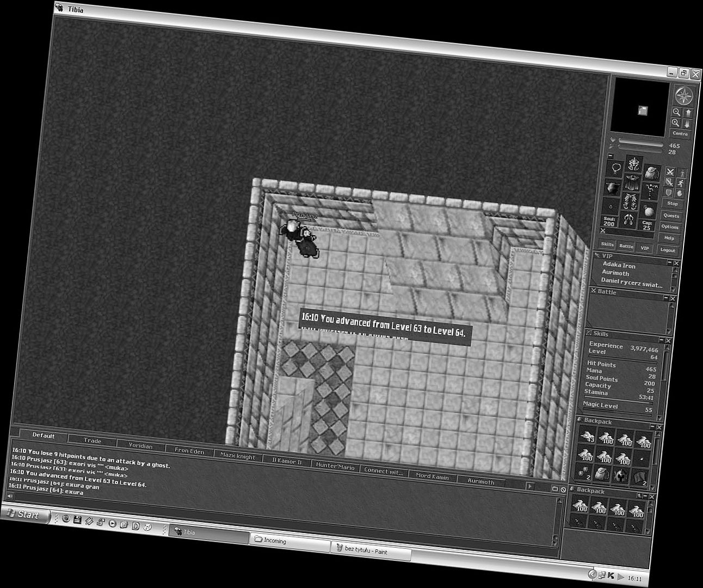Toggle chat volume button left of input
Viewport: 703px width, 588px height.
click(9, 495)
